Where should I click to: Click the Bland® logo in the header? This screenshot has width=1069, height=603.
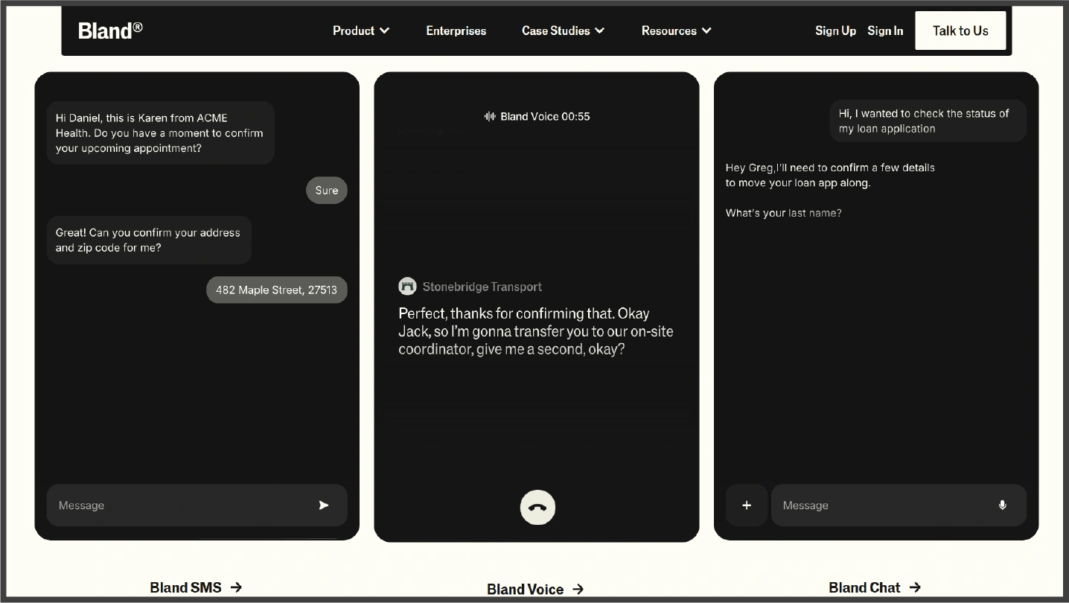[x=109, y=31]
